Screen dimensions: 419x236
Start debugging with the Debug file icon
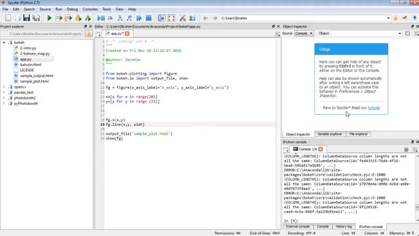(x=101, y=18)
